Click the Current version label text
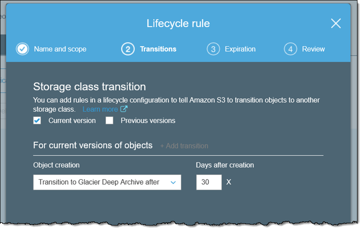The image size is (362, 230). [72, 120]
